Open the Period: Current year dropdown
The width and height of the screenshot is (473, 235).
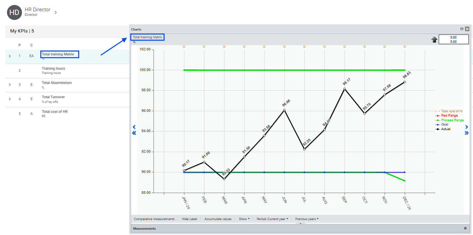click(x=272, y=219)
